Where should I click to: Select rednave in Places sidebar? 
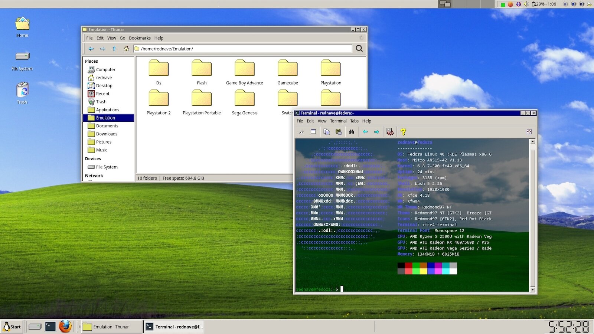tap(108, 78)
